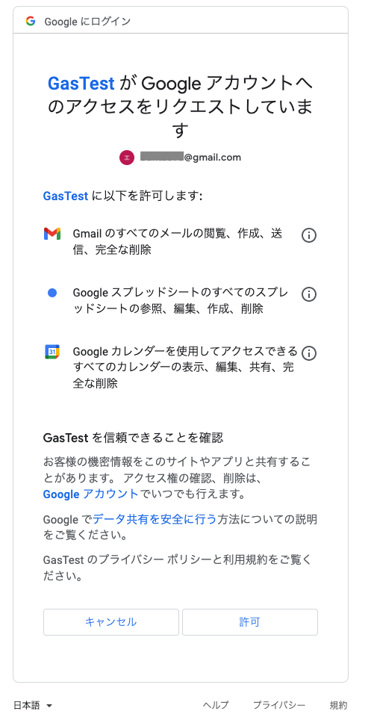
Task: Click the 許可 button to allow
Action: point(250,622)
